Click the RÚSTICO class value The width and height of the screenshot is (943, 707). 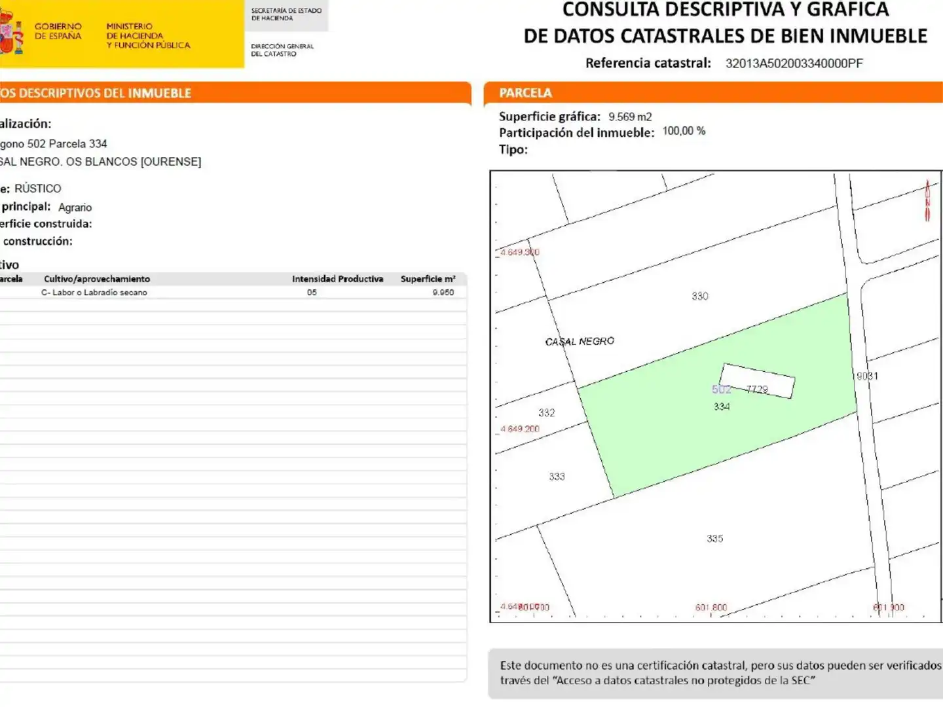pos(38,189)
